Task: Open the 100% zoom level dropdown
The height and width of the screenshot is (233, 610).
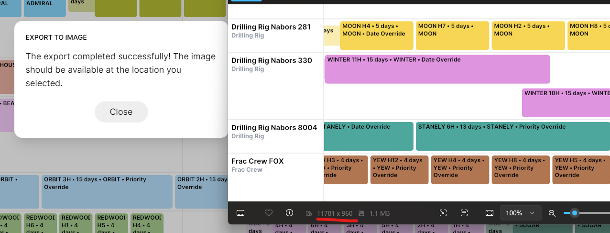Action: [521, 213]
